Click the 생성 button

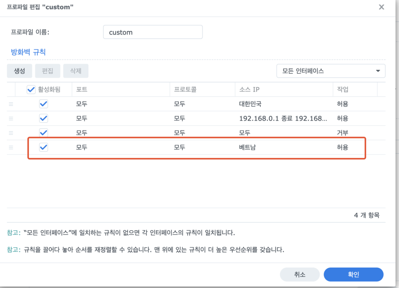tap(19, 71)
